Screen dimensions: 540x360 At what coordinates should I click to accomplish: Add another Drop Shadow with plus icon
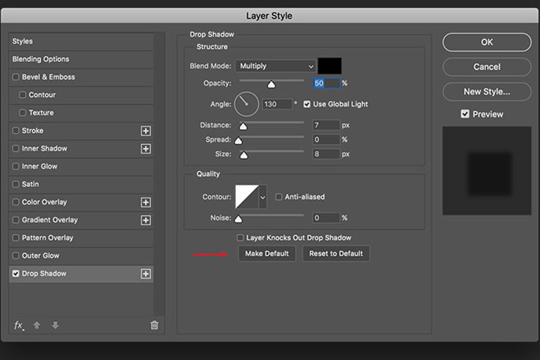coord(146,274)
